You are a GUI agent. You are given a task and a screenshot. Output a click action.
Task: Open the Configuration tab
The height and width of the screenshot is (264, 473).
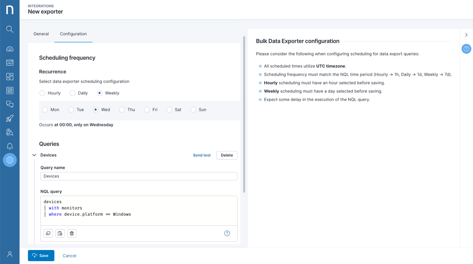pyautogui.click(x=73, y=34)
